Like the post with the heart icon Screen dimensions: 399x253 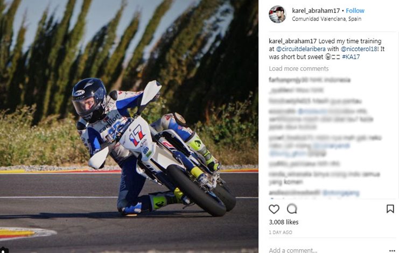(274, 209)
